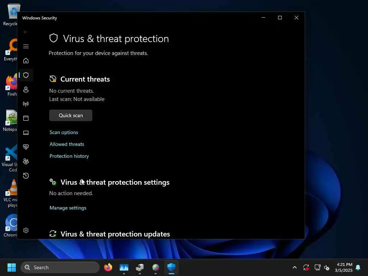The height and width of the screenshot is (276, 368).
Task: Select Virus & threat protection shield icon
Action: tap(26, 75)
